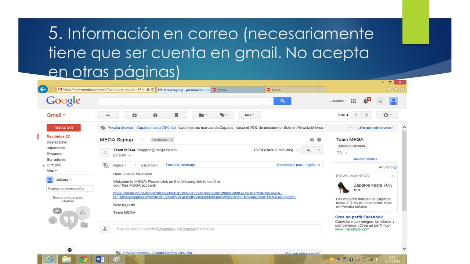This screenshot has height=264, width=470.
Task: Open conversation in new window icon
Action: point(319,140)
